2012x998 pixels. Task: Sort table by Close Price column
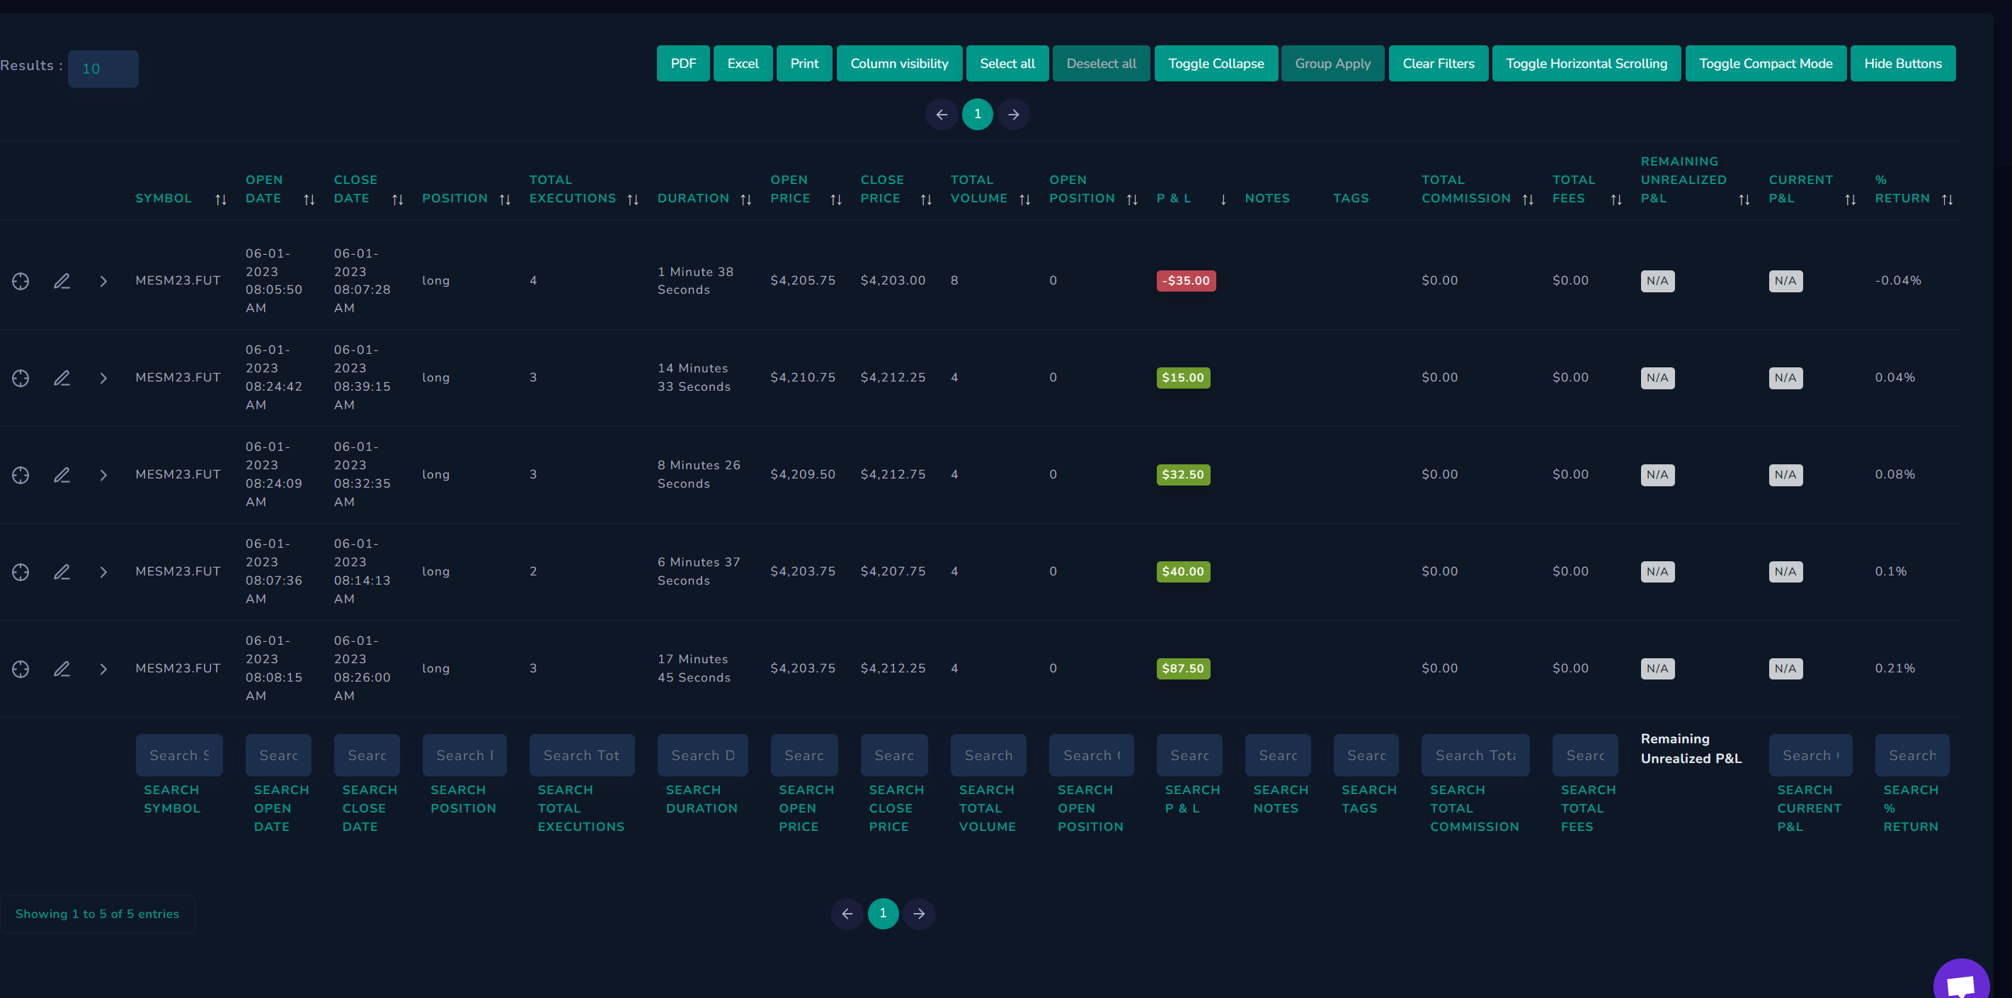click(x=926, y=200)
